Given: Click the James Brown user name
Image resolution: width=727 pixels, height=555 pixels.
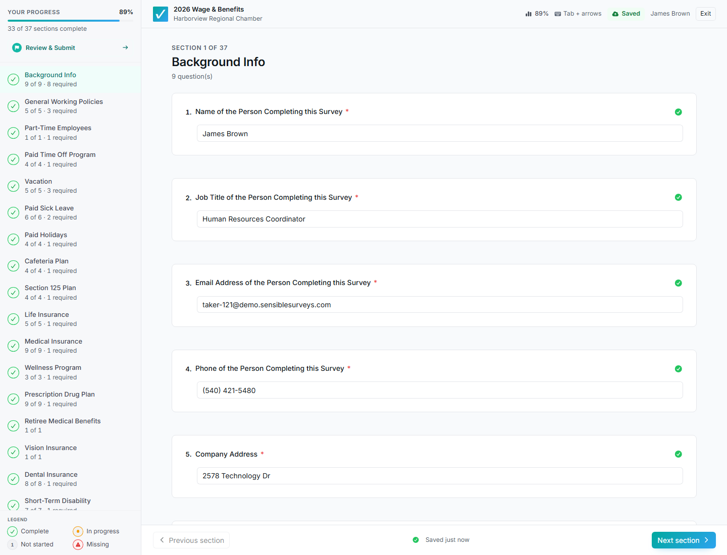Looking at the screenshot, I should [670, 14].
